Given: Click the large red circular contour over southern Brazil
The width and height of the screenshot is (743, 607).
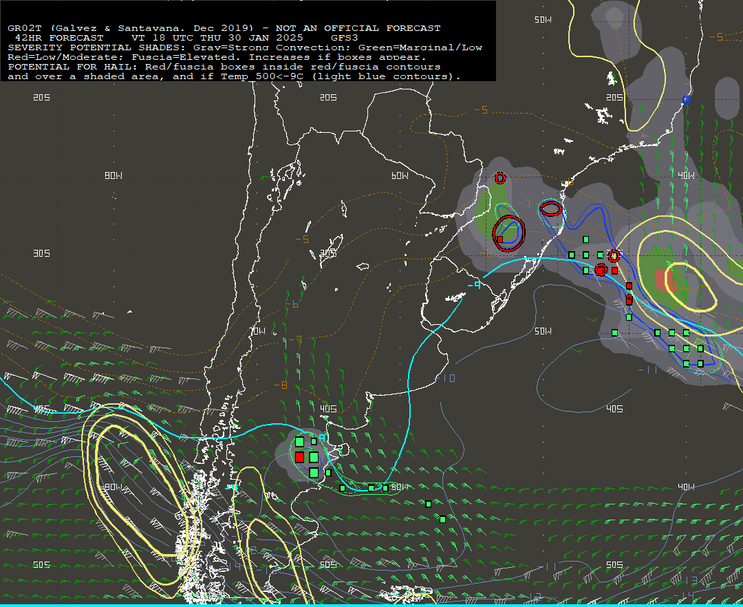Looking at the screenshot, I should pos(508,233).
